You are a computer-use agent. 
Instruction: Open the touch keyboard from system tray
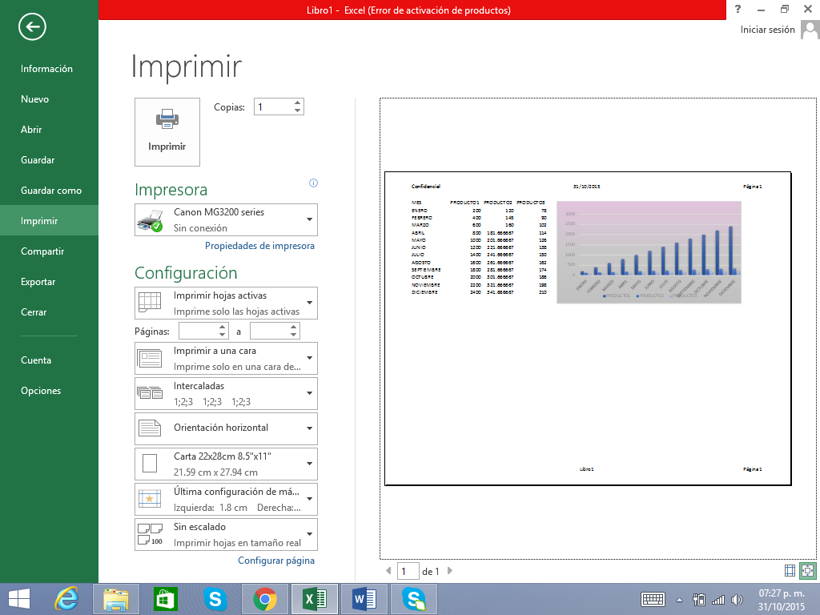tap(653, 599)
